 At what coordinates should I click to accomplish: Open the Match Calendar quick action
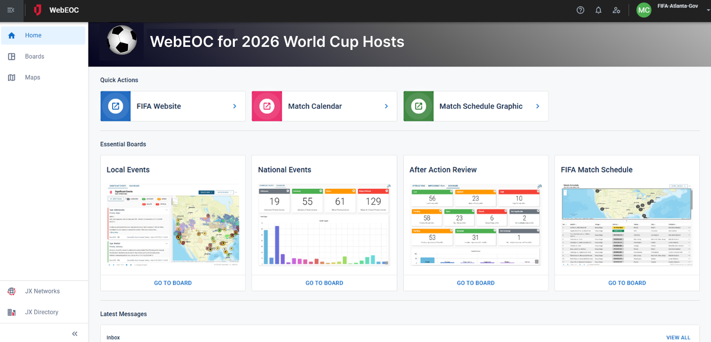[x=324, y=106]
